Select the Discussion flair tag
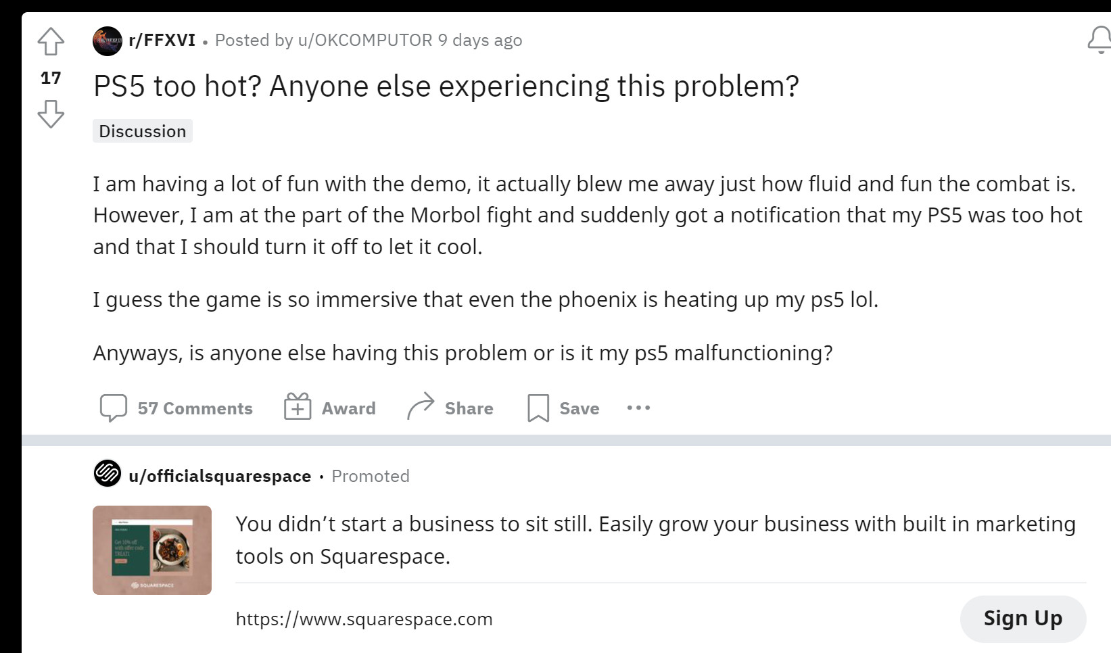 click(x=143, y=131)
